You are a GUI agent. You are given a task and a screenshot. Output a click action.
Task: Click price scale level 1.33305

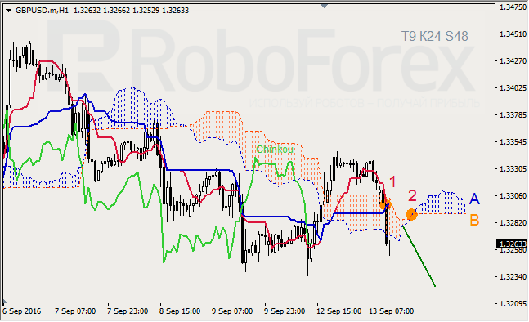click(x=513, y=169)
